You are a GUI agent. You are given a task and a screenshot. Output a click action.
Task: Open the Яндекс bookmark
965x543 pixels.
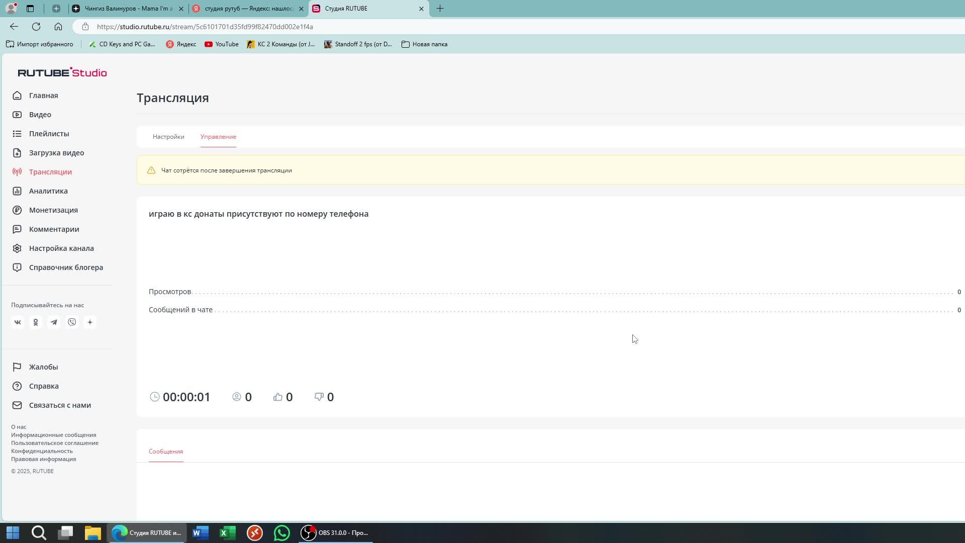point(181,44)
